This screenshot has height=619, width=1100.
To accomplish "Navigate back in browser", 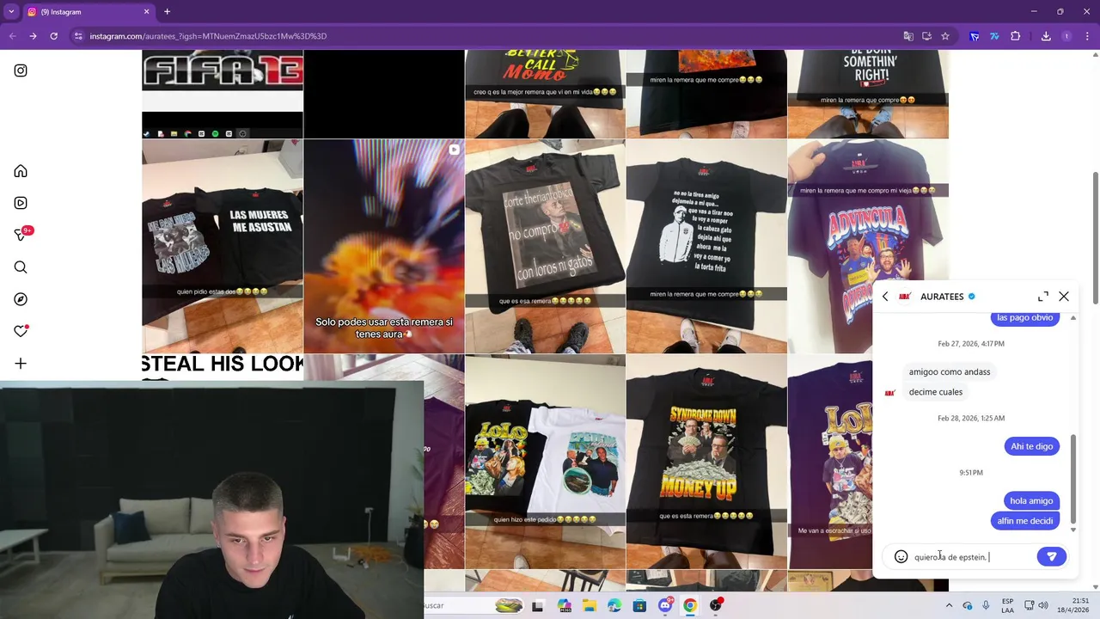I will 12,36.
